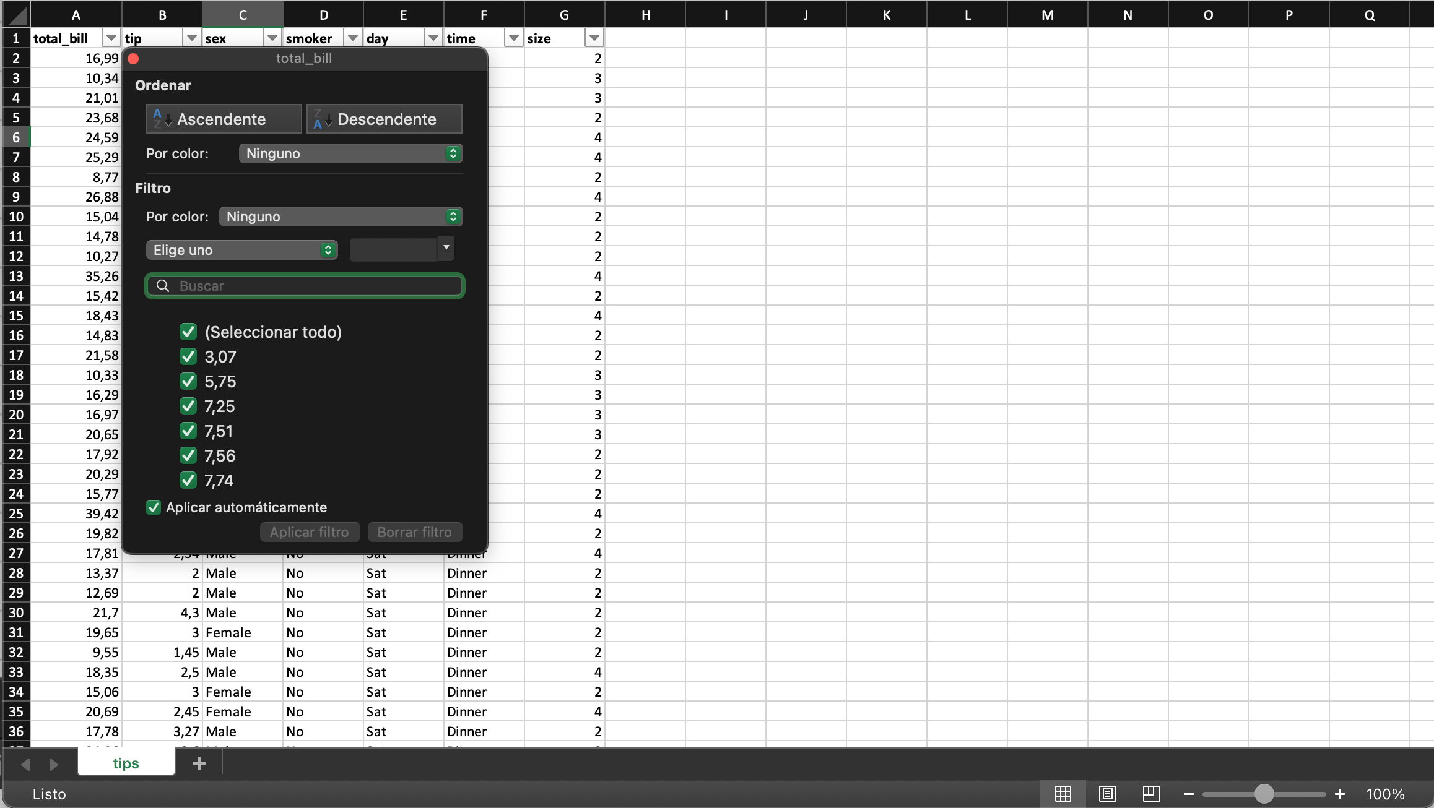Sort total_bill in Descendente order
Viewport: 1434px width, 808px height.
tap(384, 119)
